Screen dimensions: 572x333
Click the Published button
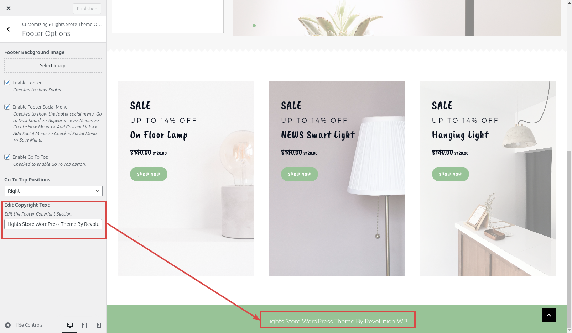tap(87, 9)
